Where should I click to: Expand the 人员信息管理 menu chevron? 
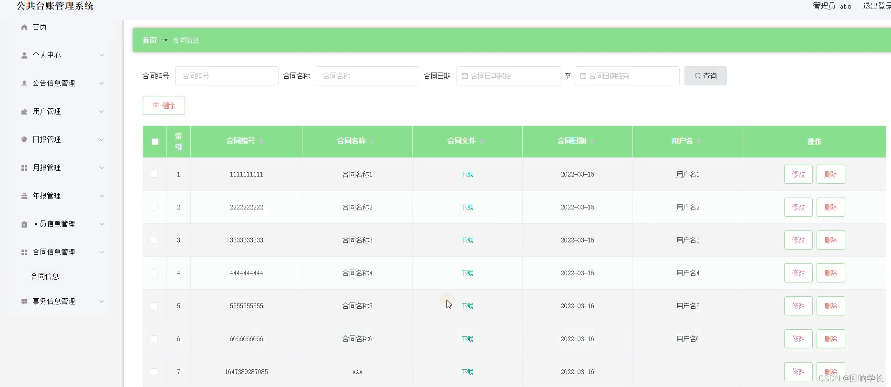tap(102, 224)
